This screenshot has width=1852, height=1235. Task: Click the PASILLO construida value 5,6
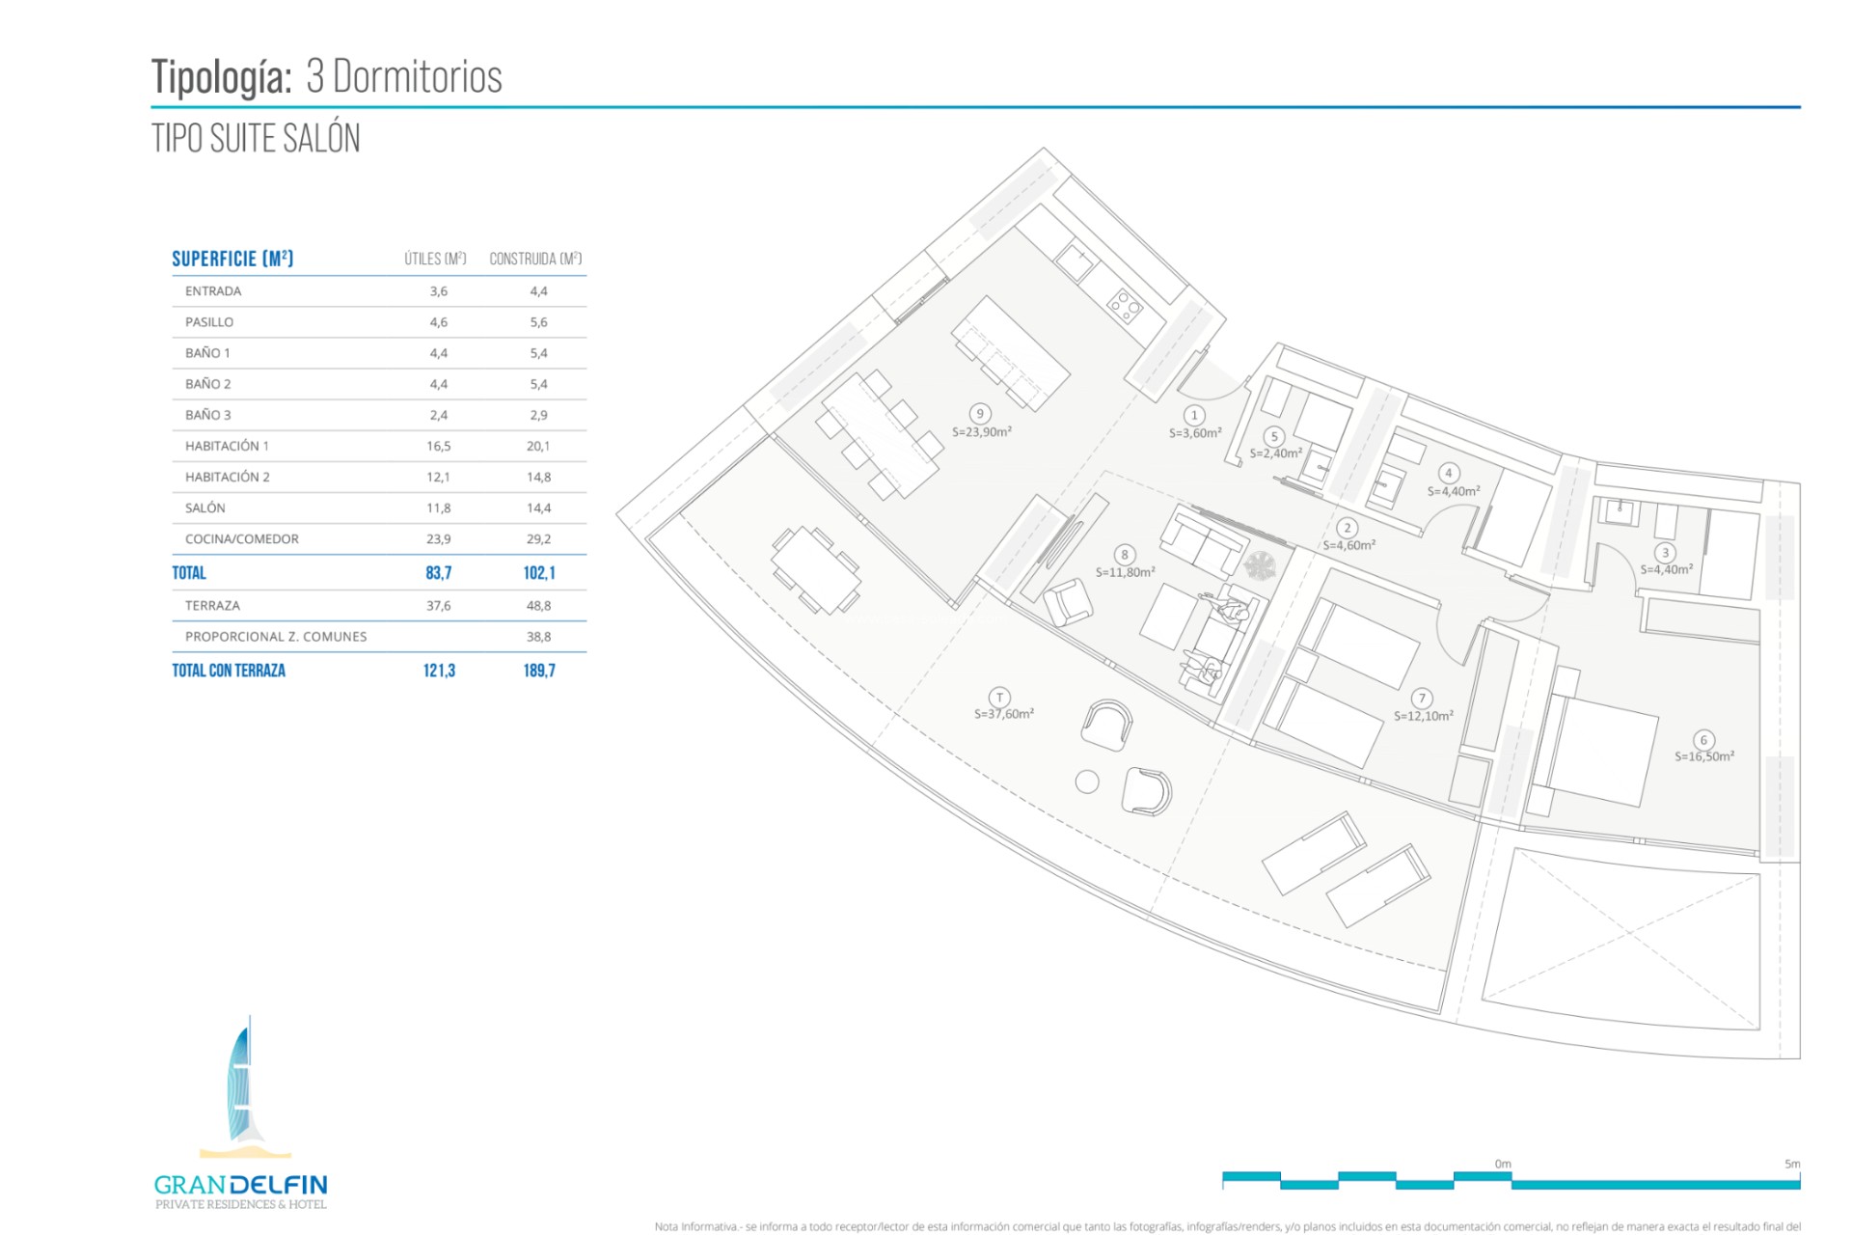pyautogui.click(x=539, y=321)
